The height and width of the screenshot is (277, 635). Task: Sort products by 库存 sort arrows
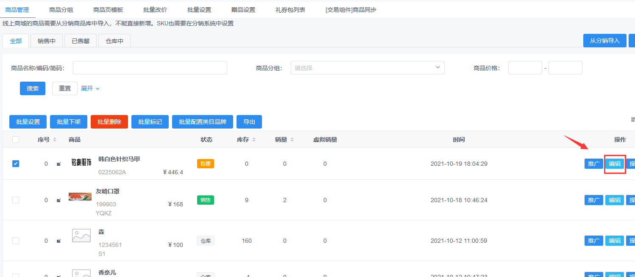pos(254,140)
